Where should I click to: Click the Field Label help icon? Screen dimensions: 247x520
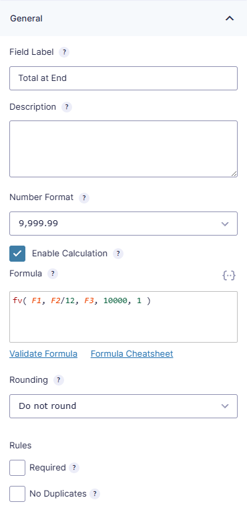64,52
